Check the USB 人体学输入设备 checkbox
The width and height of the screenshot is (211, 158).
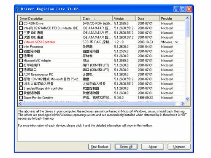[21, 83]
